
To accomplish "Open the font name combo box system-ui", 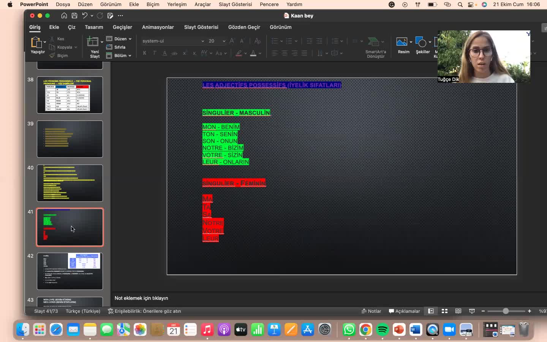I will click(173, 41).
